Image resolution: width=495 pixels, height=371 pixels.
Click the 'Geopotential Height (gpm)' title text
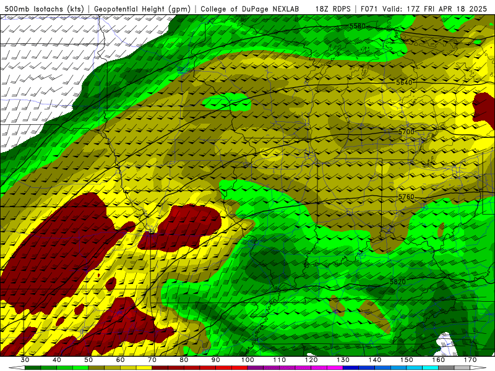142,9
